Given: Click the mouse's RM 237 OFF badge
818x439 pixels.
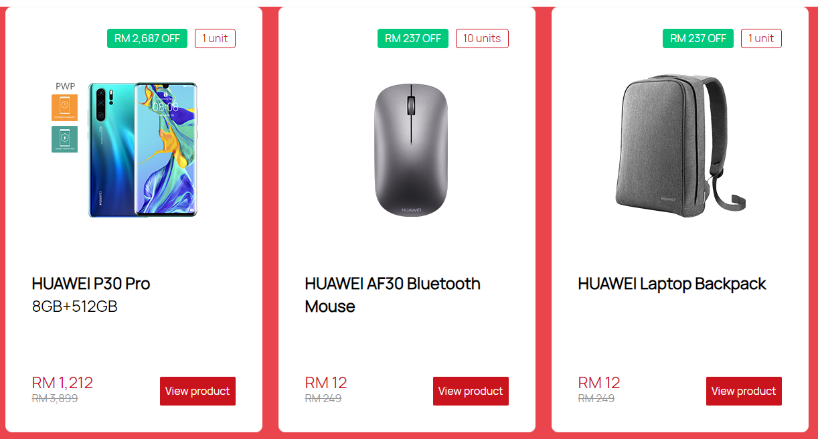Looking at the screenshot, I should click(413, 39).
